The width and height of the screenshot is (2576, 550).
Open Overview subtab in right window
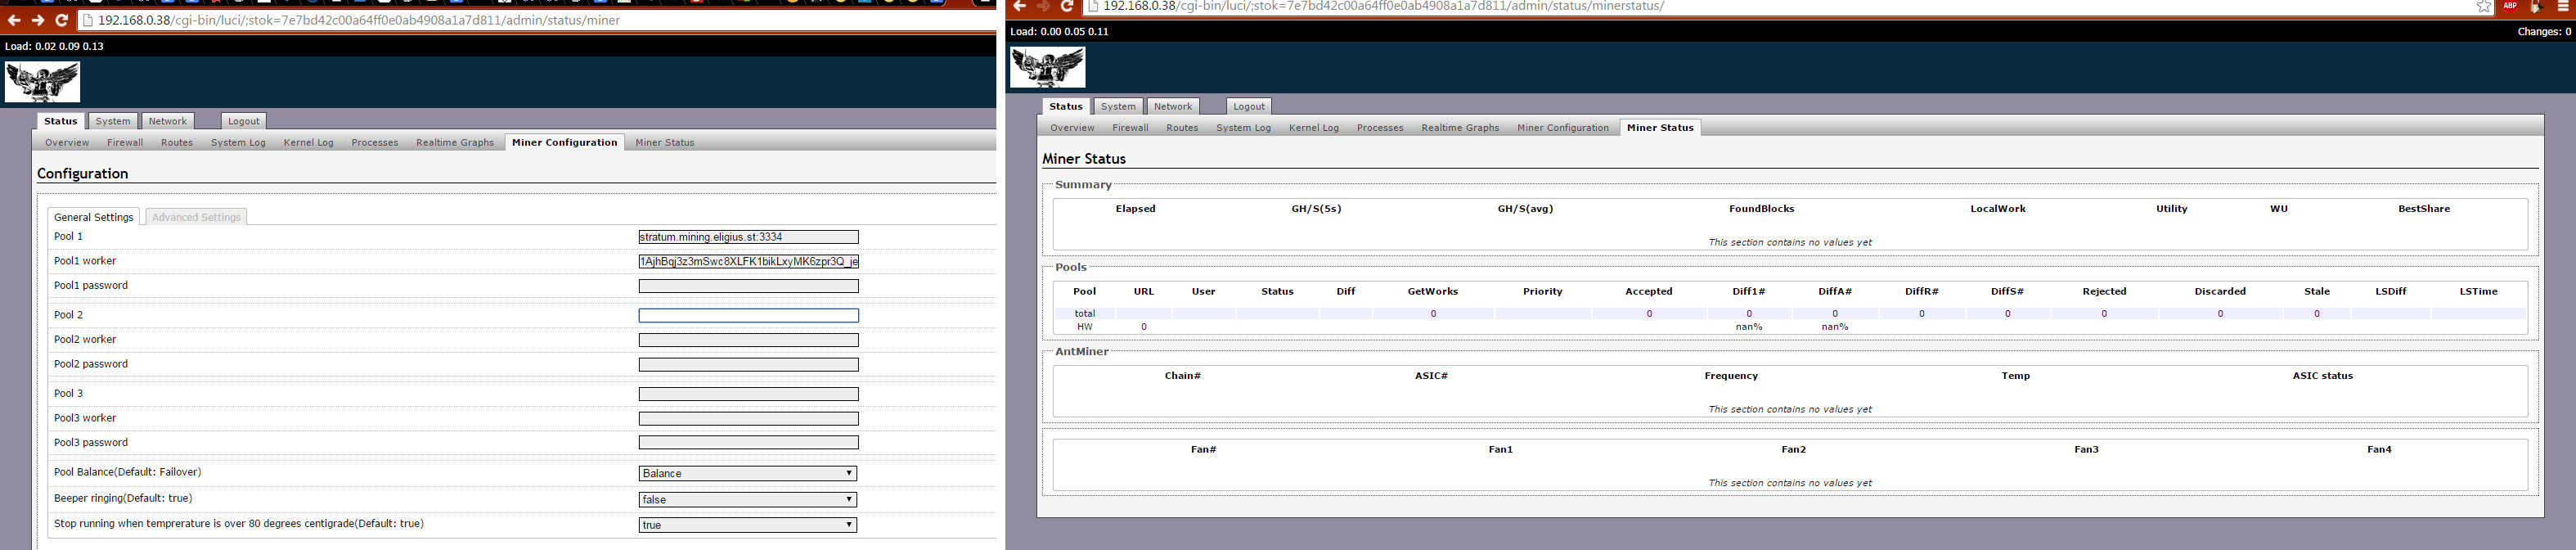(x=1072, y=128)
